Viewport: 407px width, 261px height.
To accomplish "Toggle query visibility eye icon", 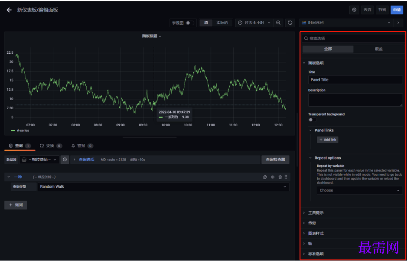I will [272, 177].
